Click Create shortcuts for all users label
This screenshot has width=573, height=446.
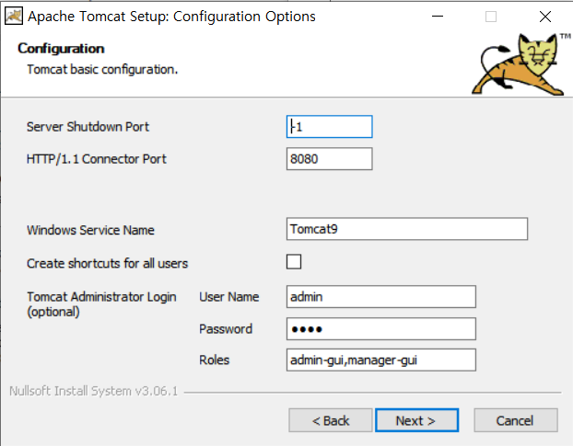(x=108, y=263)
